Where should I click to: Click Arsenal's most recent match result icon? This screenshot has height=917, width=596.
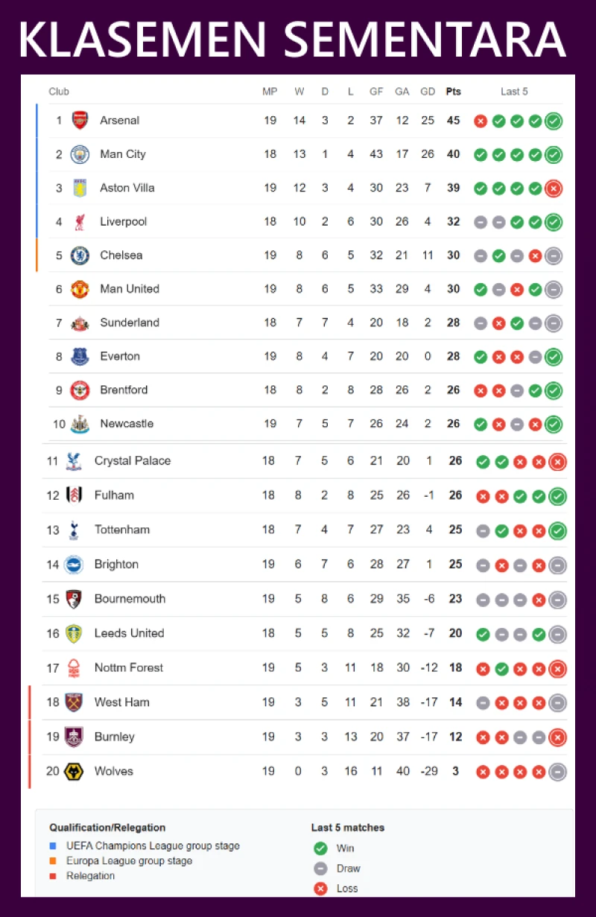pyautogui.click(x=553, y=121)
